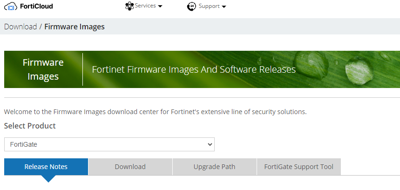This screenshot has width=400, height=190.
Task: Click the FortiCloud brand name text
Action: (x=36, y=7)
